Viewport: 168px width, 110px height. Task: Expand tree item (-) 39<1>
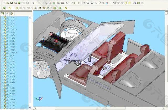coord(2,65)
